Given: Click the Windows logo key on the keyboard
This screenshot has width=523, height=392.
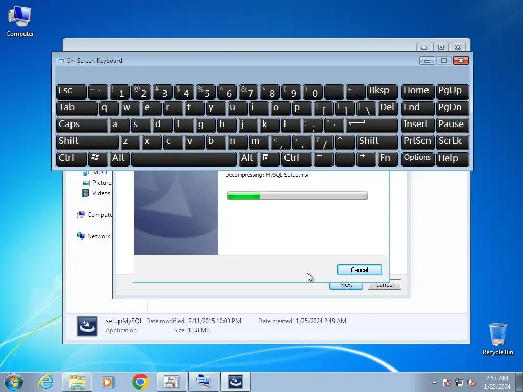Looking at the screenshot, I should point(98,159).
